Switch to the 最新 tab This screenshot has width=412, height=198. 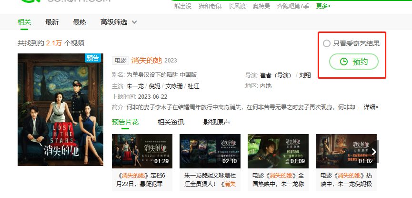52,22
